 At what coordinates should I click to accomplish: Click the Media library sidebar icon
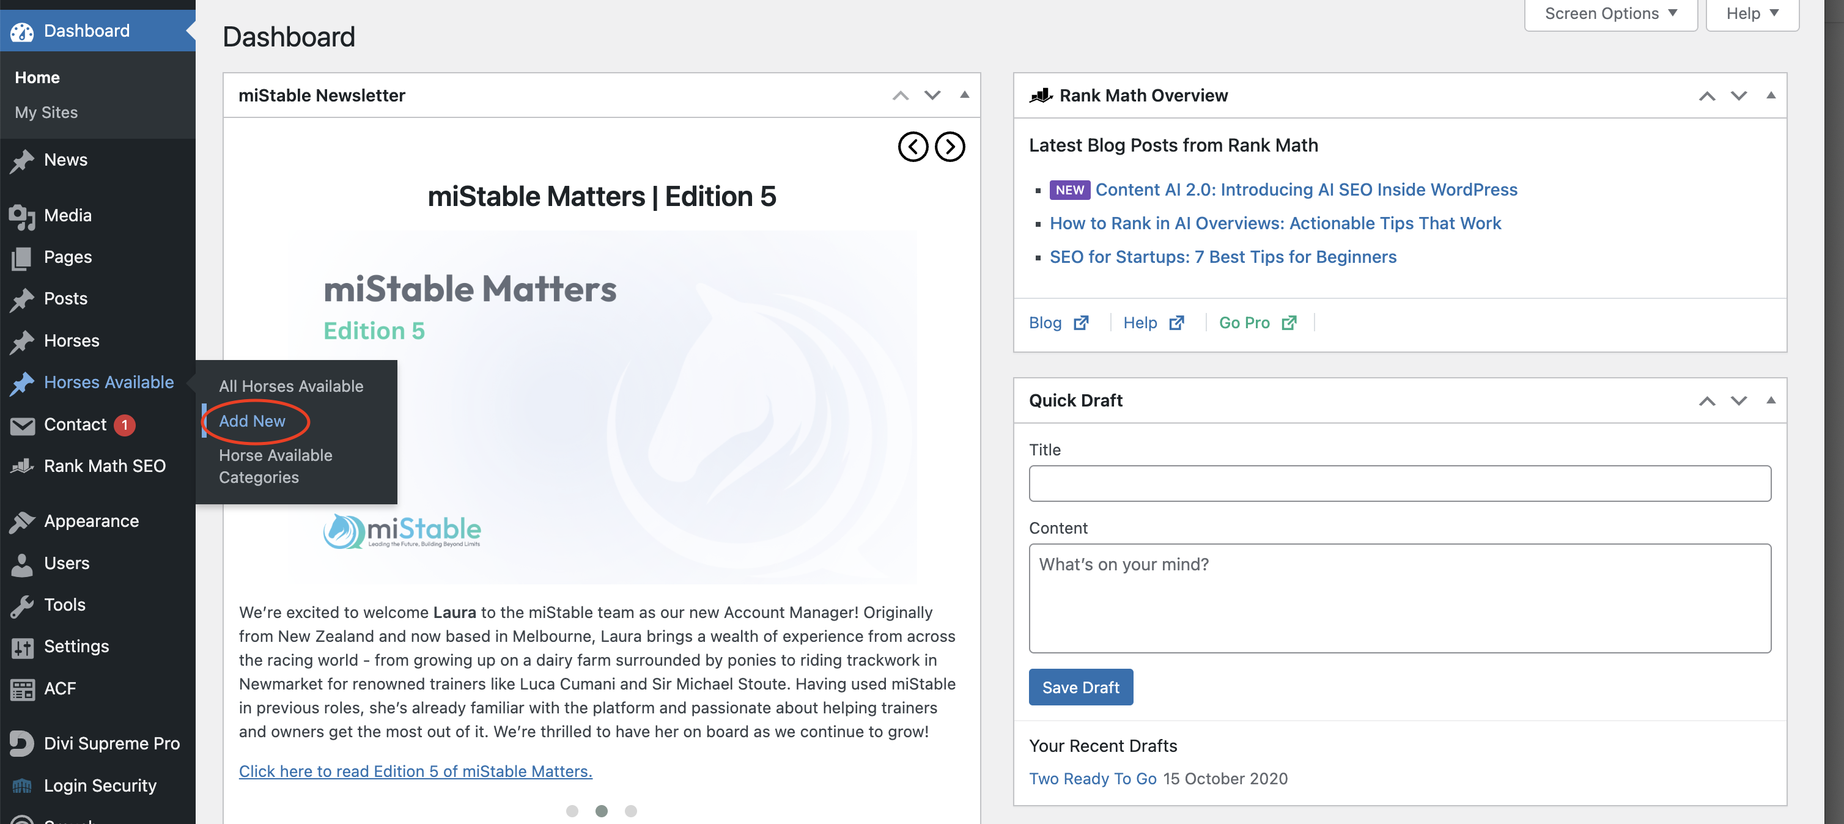coord(22,216)
